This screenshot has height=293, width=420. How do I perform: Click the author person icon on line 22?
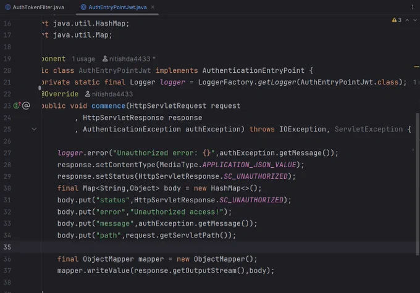pyautogui.click(x=88, y=94)
